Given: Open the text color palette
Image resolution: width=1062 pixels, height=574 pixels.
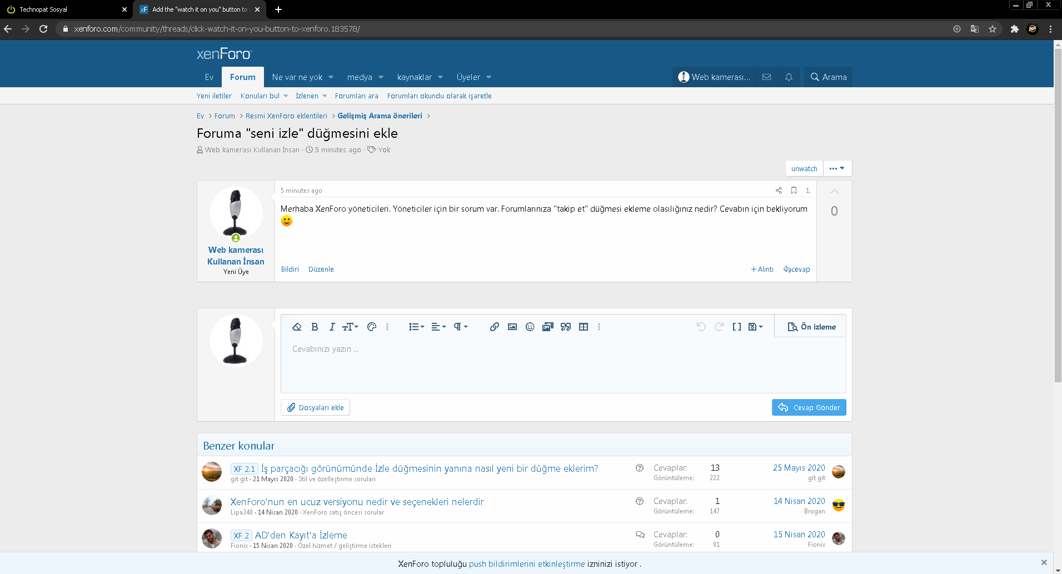Looking at the screenshot, I should click(x=372, y=327).
